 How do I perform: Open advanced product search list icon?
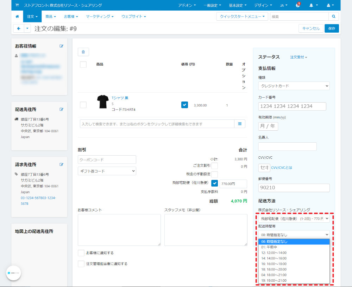click(240, 124)
